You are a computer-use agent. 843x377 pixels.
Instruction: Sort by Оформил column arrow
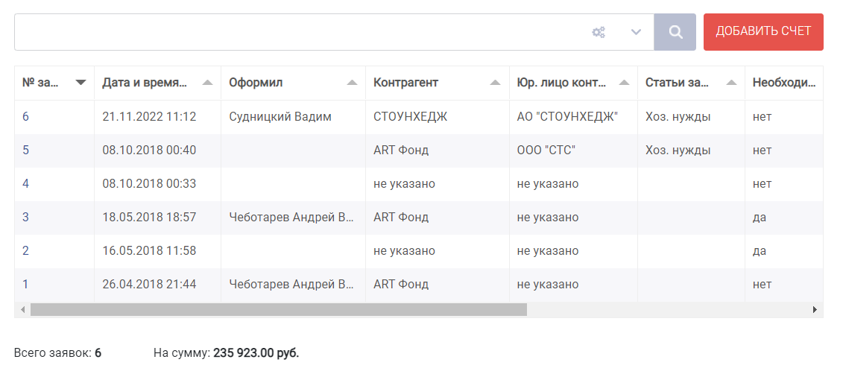(352, 83)
